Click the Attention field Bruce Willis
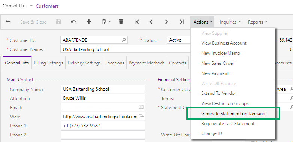Screen dimensions: 293x142 point(103,98)
